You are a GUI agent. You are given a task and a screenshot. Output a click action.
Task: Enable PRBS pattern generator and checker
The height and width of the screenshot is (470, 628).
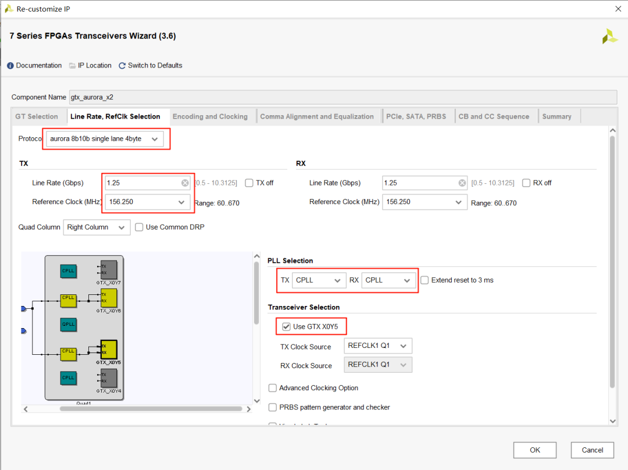click(x=272, y=407)
